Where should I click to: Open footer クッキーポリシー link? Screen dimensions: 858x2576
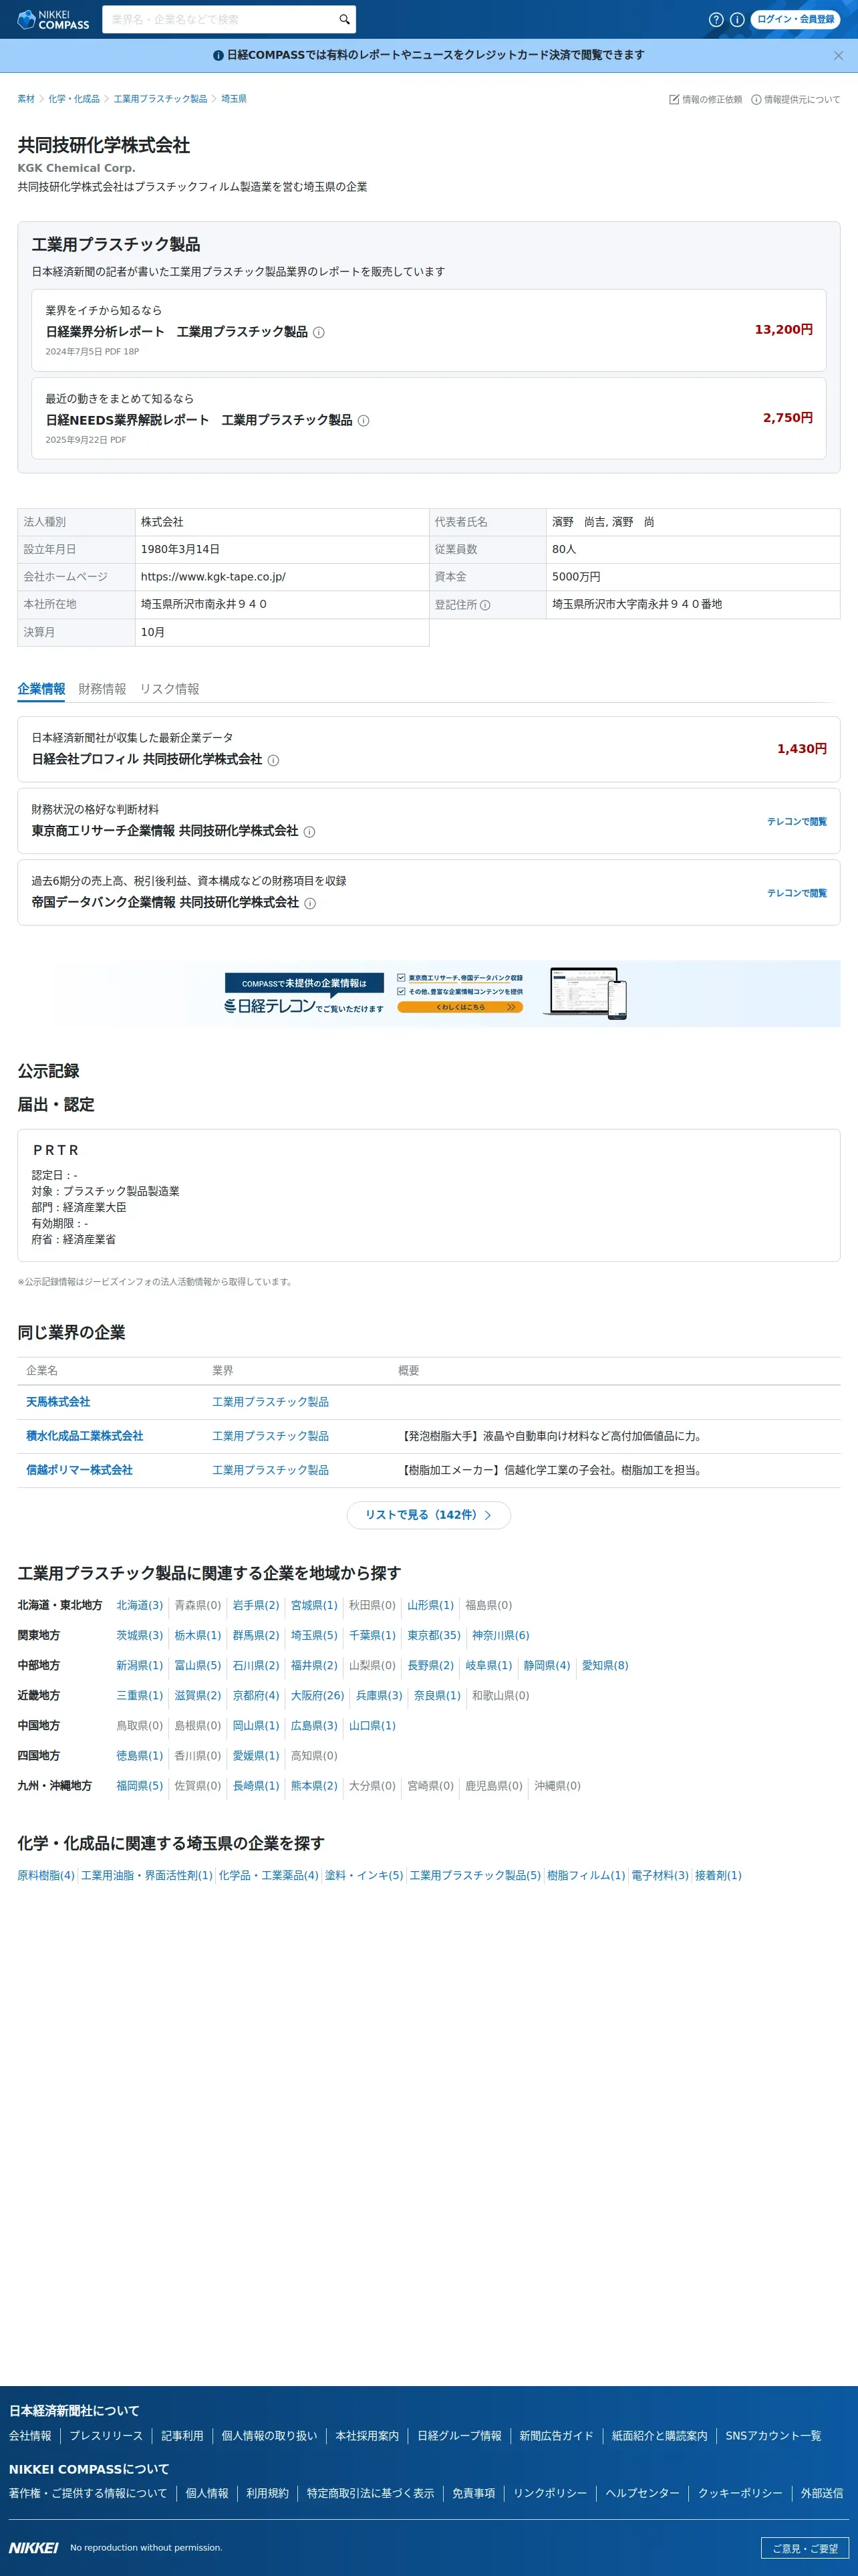pos(740,2493)
